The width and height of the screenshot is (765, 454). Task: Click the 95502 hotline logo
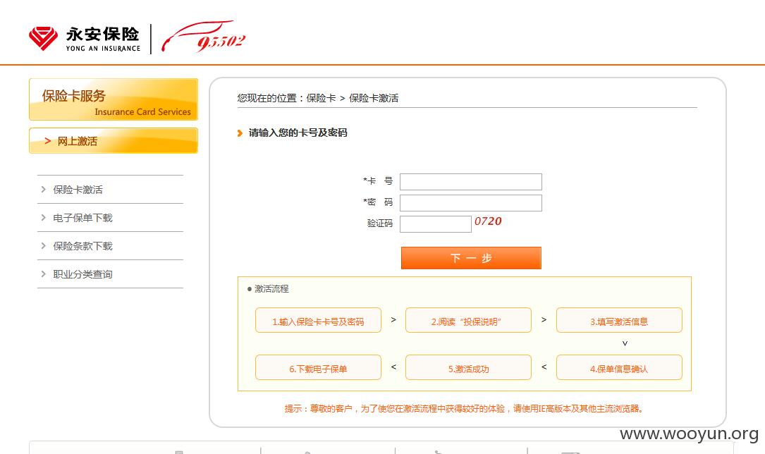(x=204, y=37)
